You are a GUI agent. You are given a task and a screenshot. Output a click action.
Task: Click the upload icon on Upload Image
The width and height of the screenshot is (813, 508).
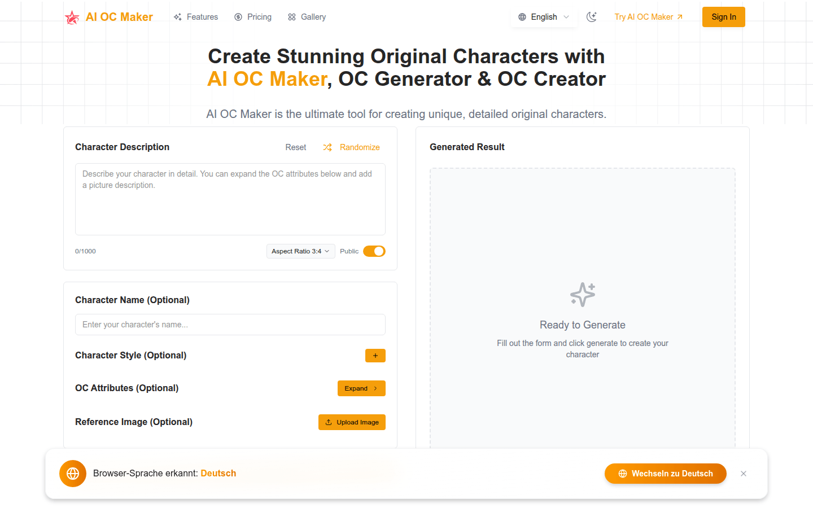point(329,422)
